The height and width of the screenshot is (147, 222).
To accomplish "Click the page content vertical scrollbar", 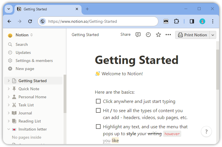I will [x=218, y=70].
